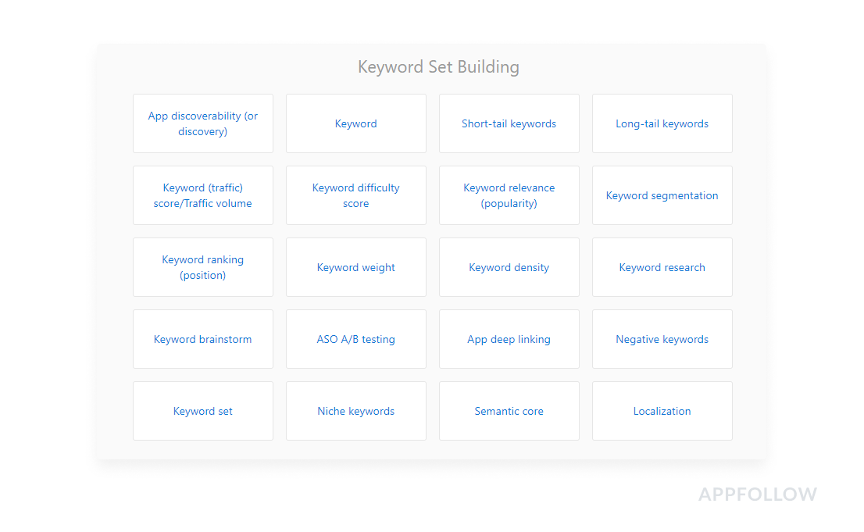Select the Negative keywords link
864x532 pixels.
[x=662, y=339]
